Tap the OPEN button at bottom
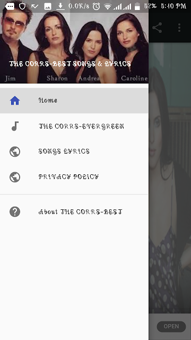The height and width of the screenshot is (340, 191). click(171, 326)
